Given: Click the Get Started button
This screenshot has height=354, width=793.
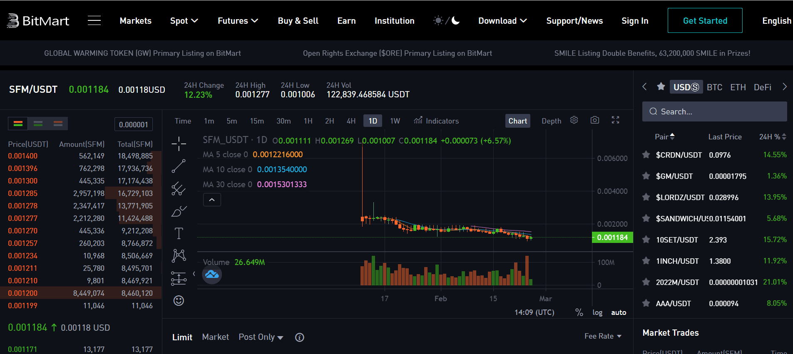Looking at the screenshot, I should click(705, 21).
